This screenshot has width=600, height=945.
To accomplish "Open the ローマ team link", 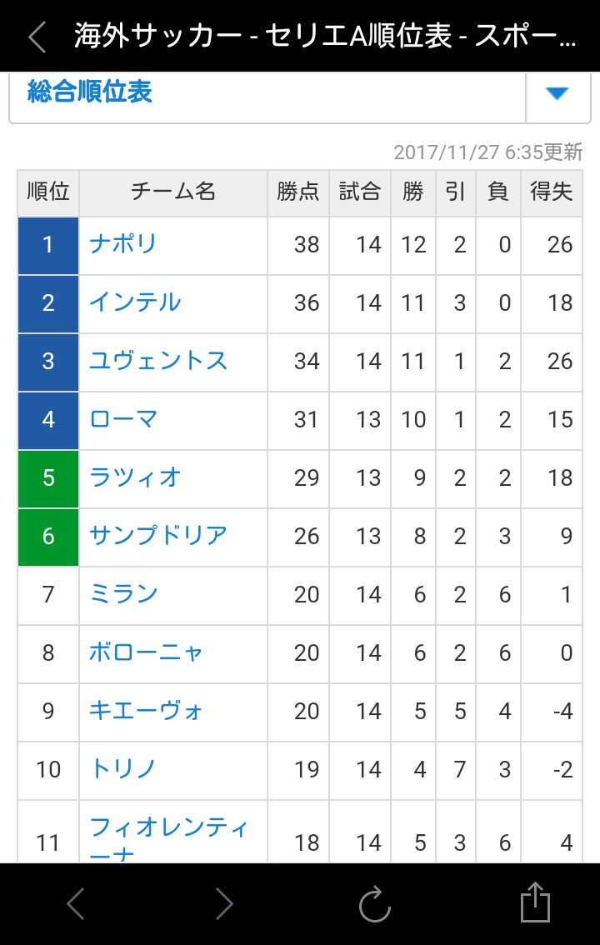I will (x=123, y=419).
